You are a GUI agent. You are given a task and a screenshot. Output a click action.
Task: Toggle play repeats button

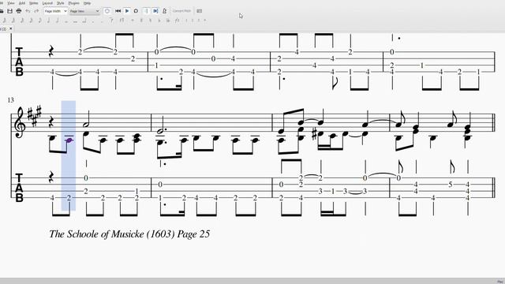146,11
